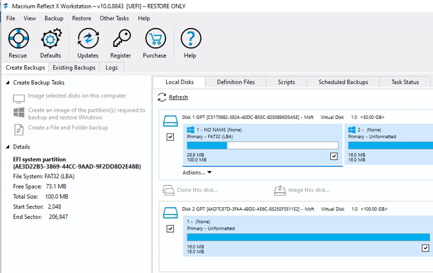The image size is (433, 273).
Task: Switch to the Scheduled Backups tab
Action: [x=343, y=82]
